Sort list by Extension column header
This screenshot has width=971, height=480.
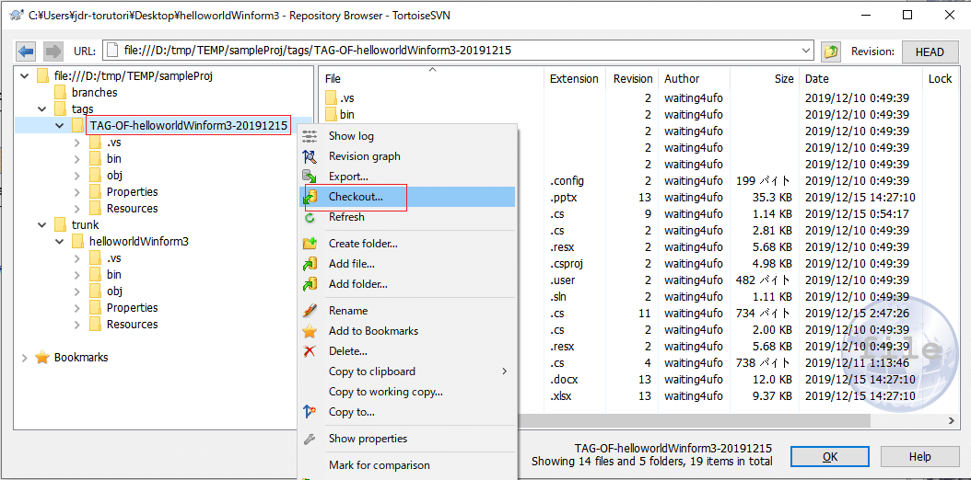click(574, 78)
